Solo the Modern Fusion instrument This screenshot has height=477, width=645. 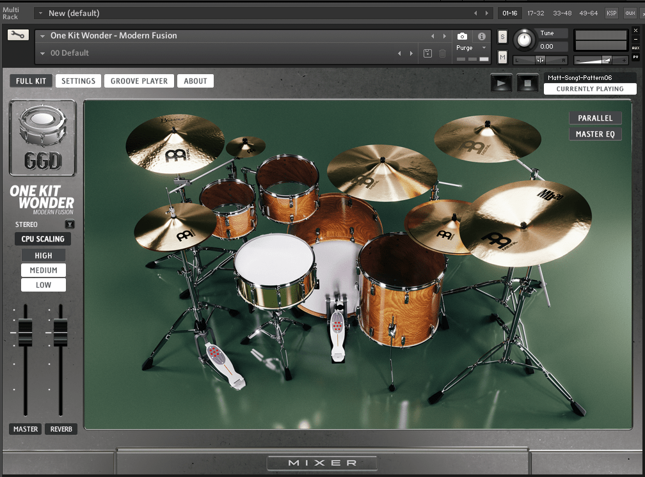[501, 36]
